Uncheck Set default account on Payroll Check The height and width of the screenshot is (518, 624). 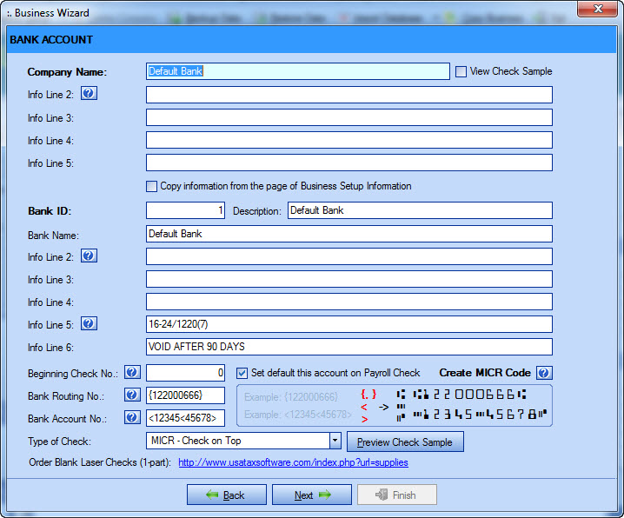pyautogui.click(x=242, y=373)
